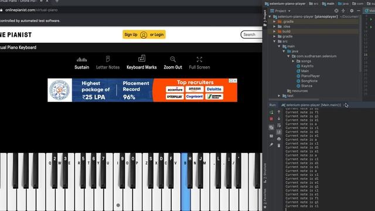
Task: Open the SongNote class file
Action: (309, 81)
